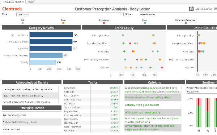Open the By Quarters sentiment dropdown
The height and width of the screenshot is (135, 217).
pyautogui.click(x=201, y=91)
